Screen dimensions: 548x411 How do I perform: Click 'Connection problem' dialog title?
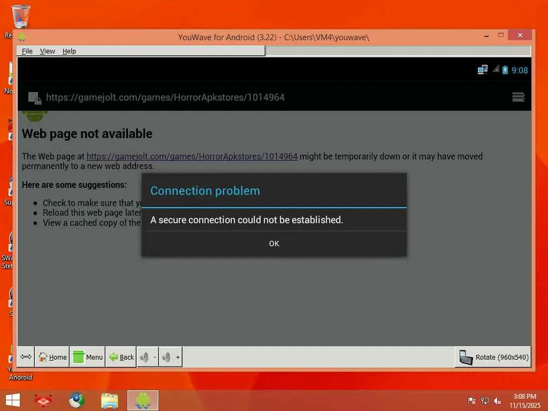pos(205,191)
